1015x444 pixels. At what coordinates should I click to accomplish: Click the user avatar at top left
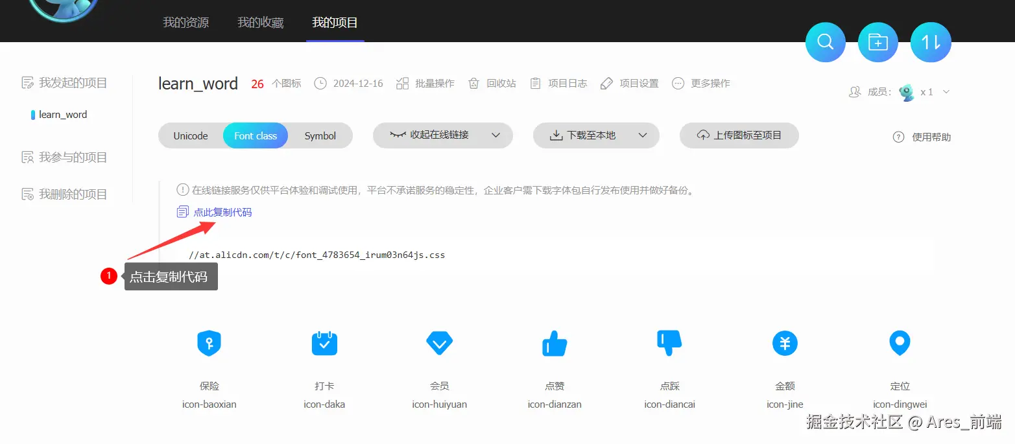(64, 8)
